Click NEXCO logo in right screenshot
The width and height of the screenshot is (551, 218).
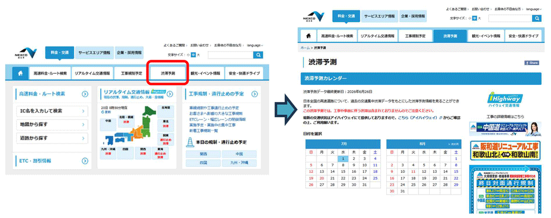pyautogui.click(x=314, y=17)
